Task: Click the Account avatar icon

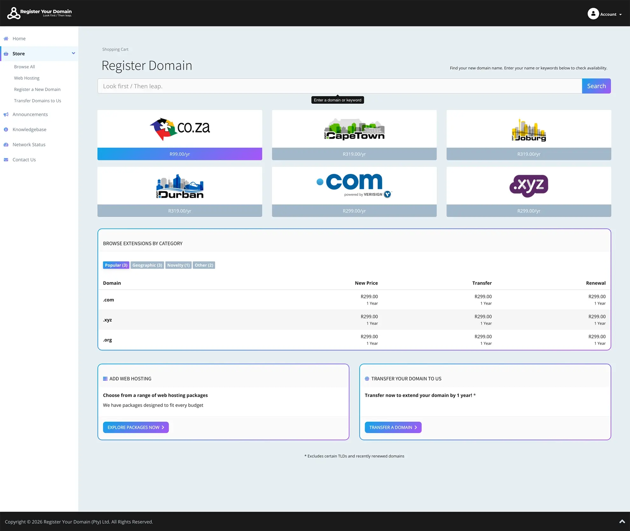Action: 593,14
